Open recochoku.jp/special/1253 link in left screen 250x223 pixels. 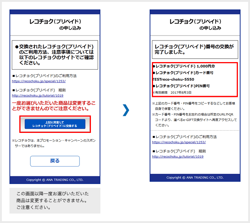pyautogui.click(x=39, y=81)
